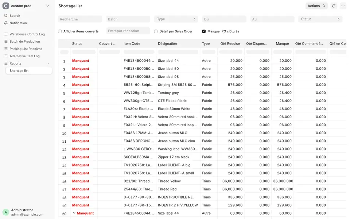350x219 pixels.
Task: Click the Entrepôt réception field
Action: point(128,31)
